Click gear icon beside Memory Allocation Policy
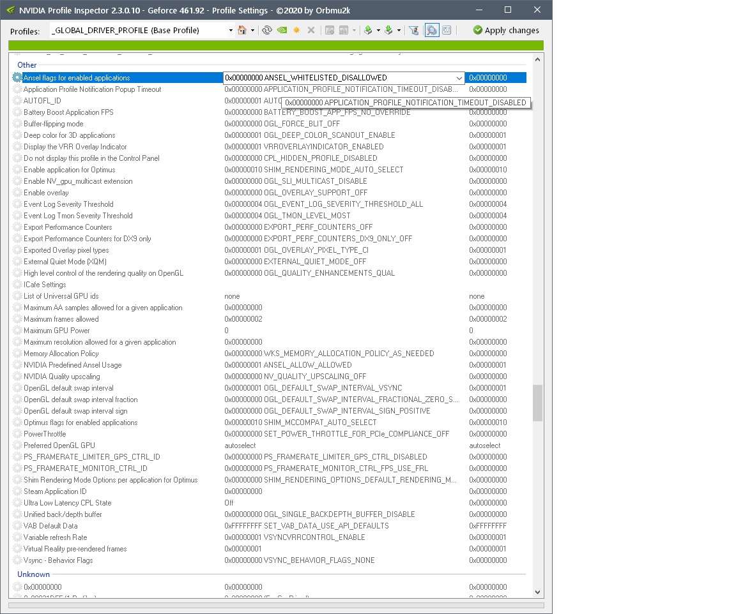 coord(17,354)
